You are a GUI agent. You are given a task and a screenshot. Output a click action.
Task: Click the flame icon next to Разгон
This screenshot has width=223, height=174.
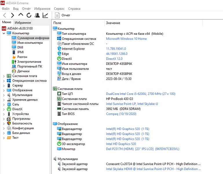14,57
